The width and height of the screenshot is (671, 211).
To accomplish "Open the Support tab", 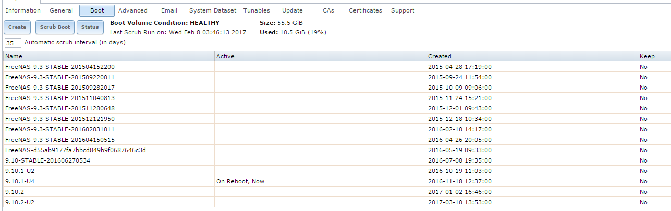I will click(x=403, y=10).
